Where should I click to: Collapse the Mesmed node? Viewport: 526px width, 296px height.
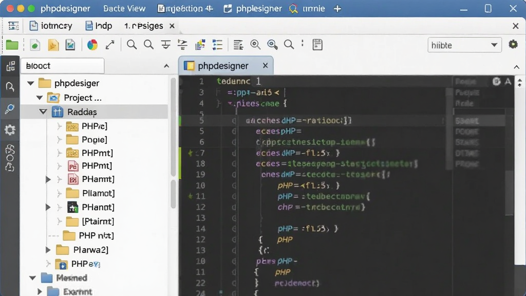point(32,278)
